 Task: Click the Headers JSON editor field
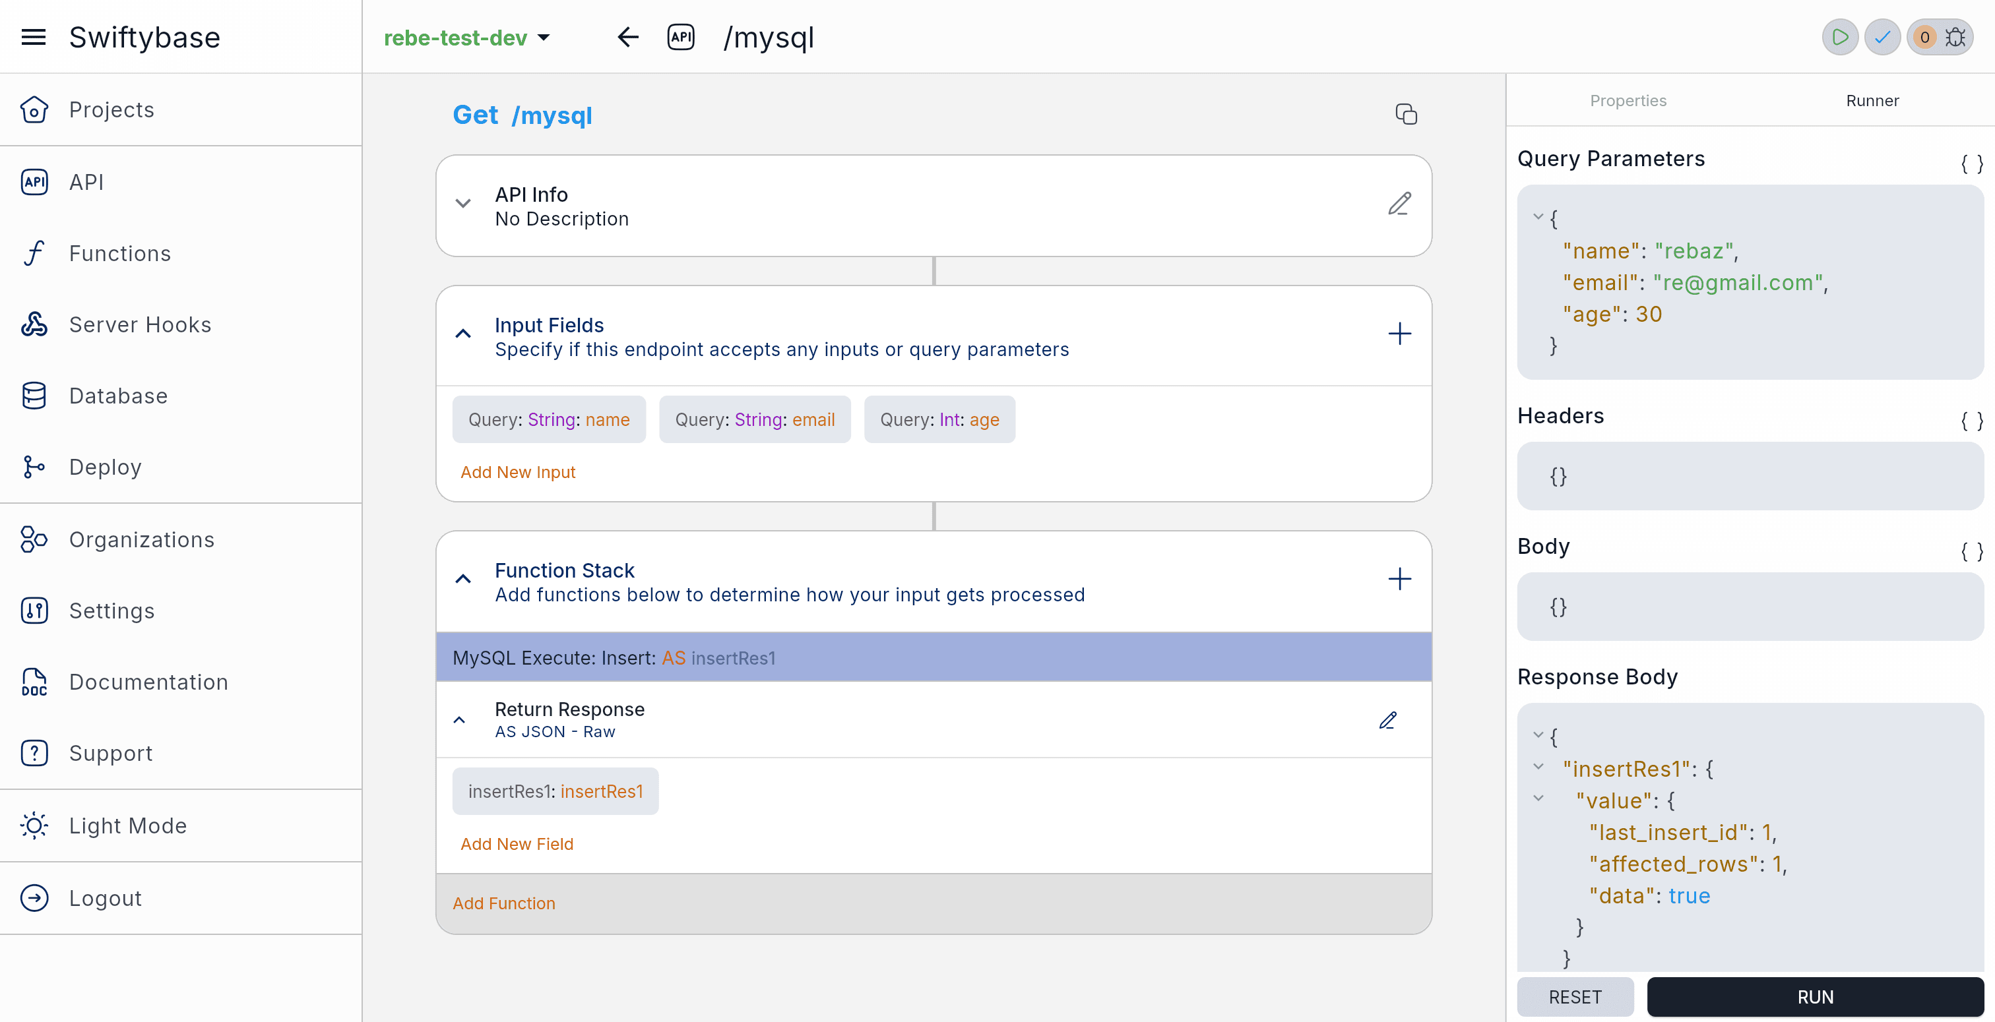tap(1750, 476)
